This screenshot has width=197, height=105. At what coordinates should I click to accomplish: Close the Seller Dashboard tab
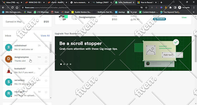pyautogui.click(x=134, y=3)
